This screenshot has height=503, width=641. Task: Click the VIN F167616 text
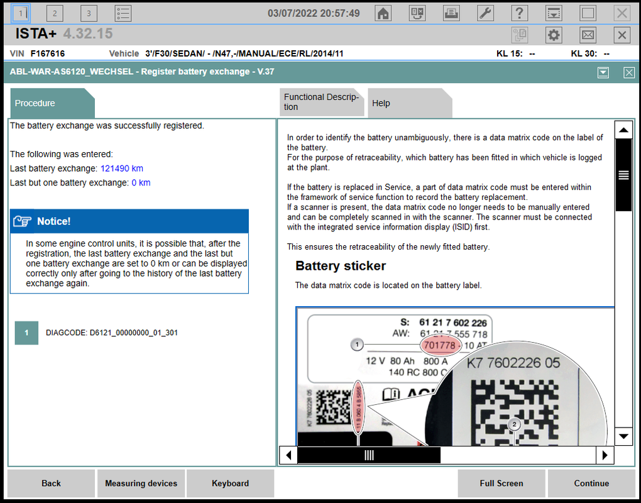coord(38,53)
